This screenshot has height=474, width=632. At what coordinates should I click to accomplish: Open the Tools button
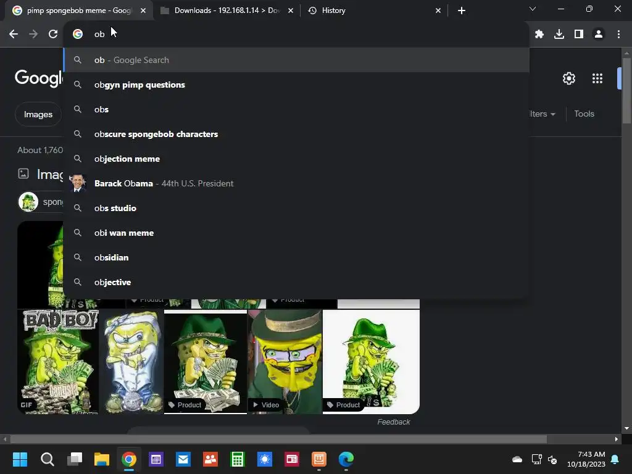(584, 114)
